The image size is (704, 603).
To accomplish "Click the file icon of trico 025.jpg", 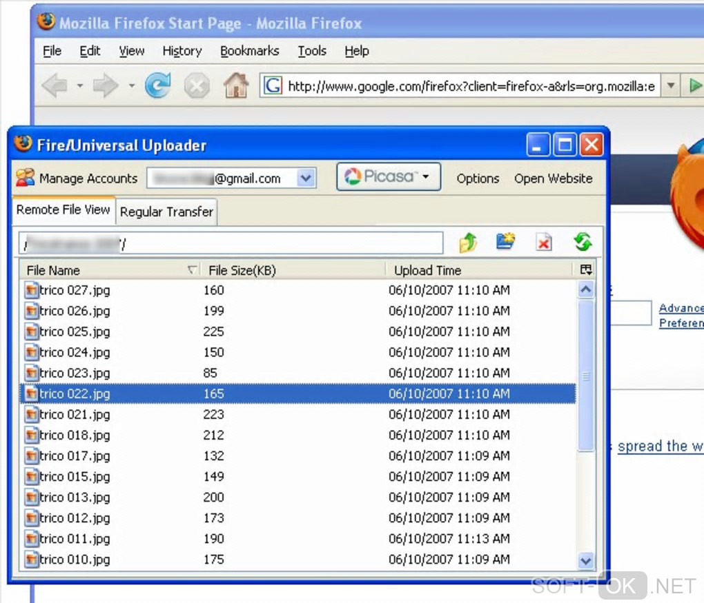I will (x=32, y=331).
